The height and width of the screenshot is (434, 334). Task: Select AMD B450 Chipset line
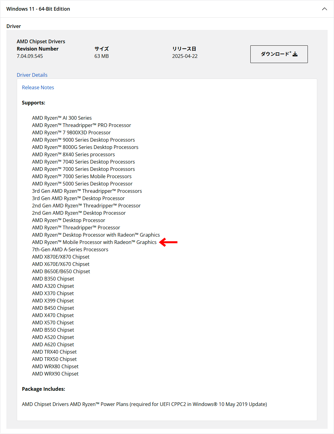click(x=53, y=308)
